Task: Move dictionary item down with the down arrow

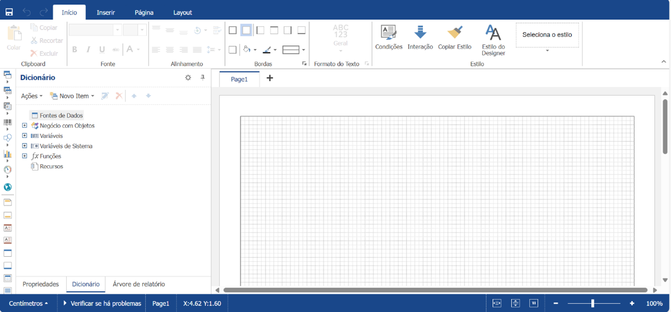Action: 148,96
